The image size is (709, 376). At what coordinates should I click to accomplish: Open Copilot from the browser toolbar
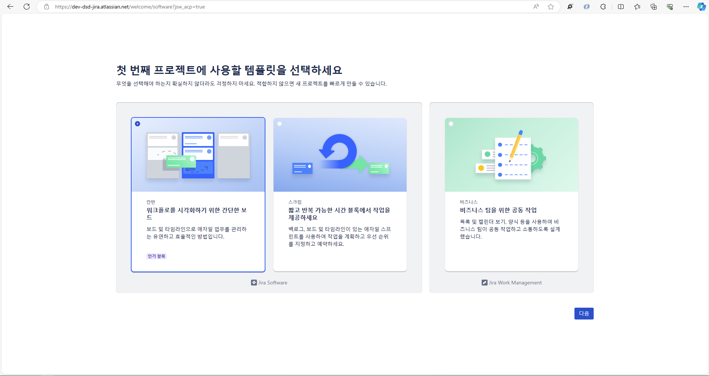[701, 7]
